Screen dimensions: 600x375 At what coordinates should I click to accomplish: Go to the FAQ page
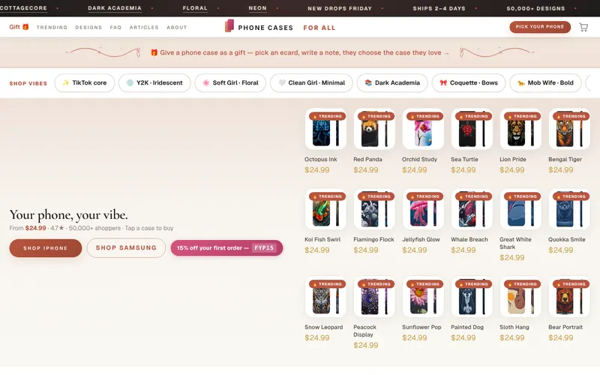(115, 28)
